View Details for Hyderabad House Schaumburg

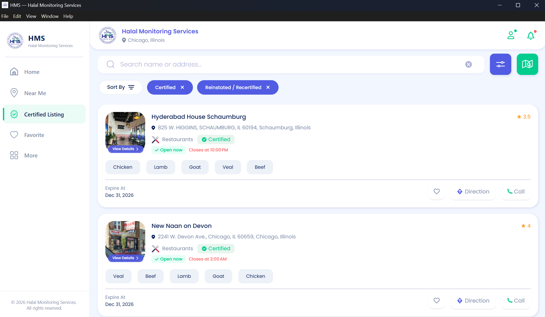pyautogui.click(x=125, y=149)
